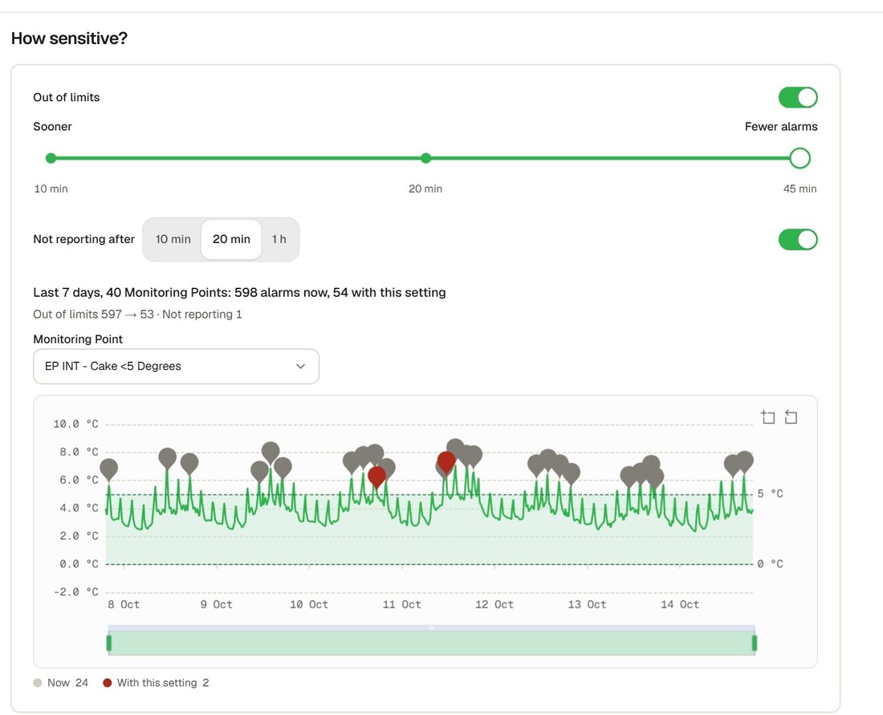Activate the chart area zoom icon
The image size is (883, 715).
pos(768,417)
